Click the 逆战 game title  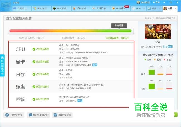(158, 42)
